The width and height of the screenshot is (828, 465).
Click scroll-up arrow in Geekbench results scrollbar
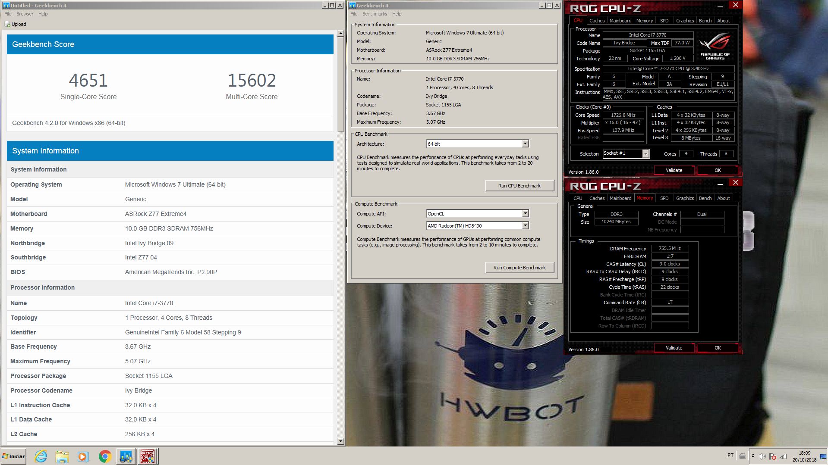click(x=340, y=33)
